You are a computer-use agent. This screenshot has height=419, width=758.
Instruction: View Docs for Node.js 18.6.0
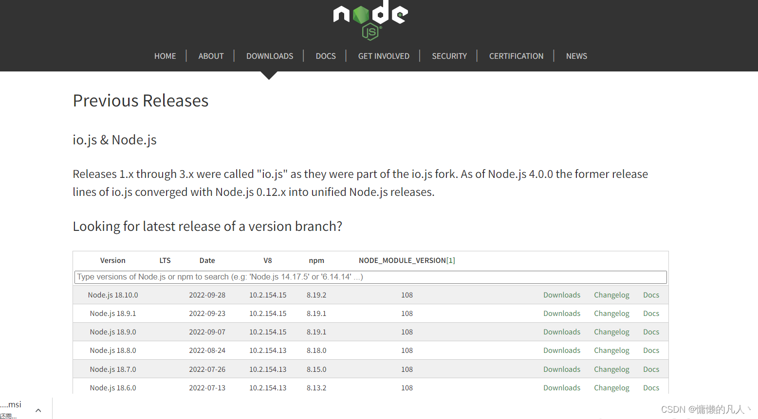click(x=651, y=387)
